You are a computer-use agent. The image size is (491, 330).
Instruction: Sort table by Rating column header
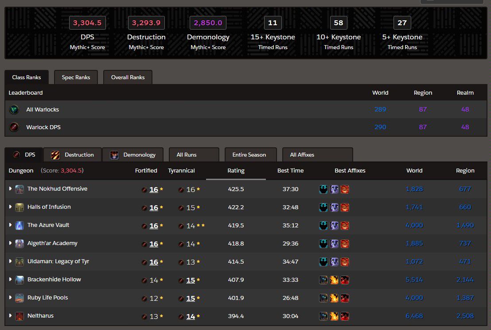coord(236,171)
